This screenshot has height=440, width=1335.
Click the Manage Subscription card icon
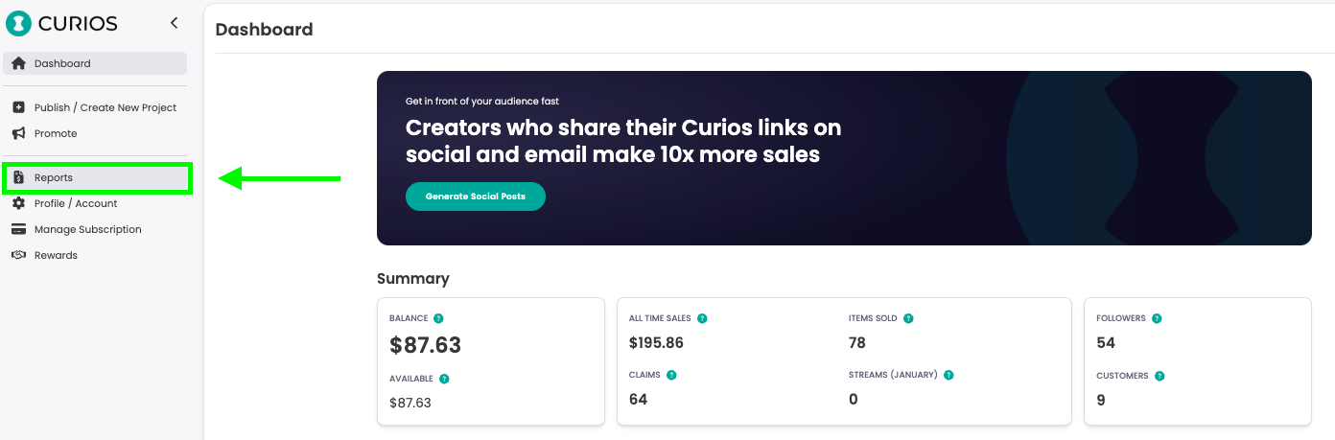click(x=18, y=229)
